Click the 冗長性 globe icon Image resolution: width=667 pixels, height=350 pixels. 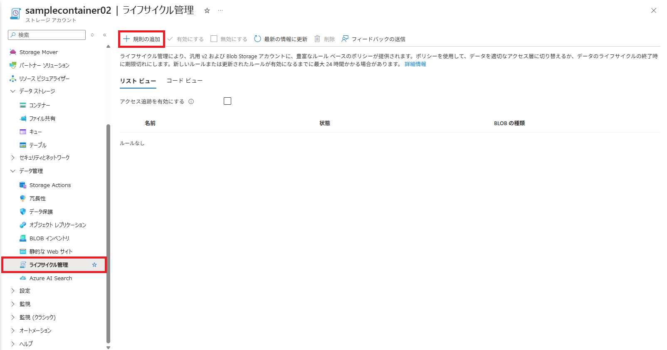(x=23, y=198)
